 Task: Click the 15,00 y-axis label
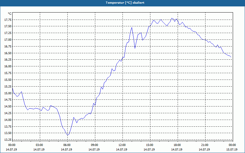click(8, 93)
